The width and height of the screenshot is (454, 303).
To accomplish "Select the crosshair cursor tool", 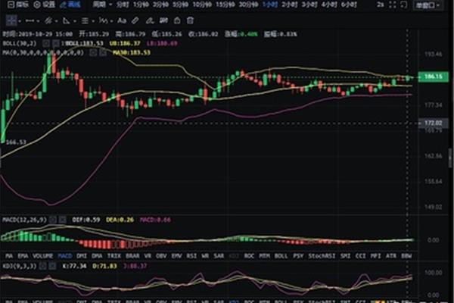I will pyautogui.click(x=11, y=20).
